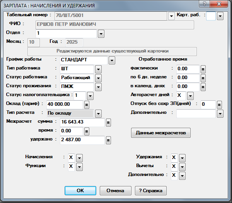Image resolution: width=232 pixels, height=203 pixels.
Task: Click calculator icon next to в календ. днях
Action: [203, 87]
